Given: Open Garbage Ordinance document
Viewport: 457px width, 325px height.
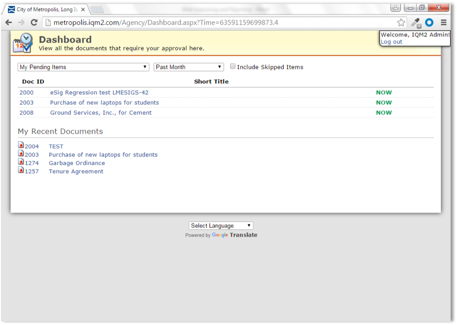Looking at the screenshot, I should click(77, 163).
